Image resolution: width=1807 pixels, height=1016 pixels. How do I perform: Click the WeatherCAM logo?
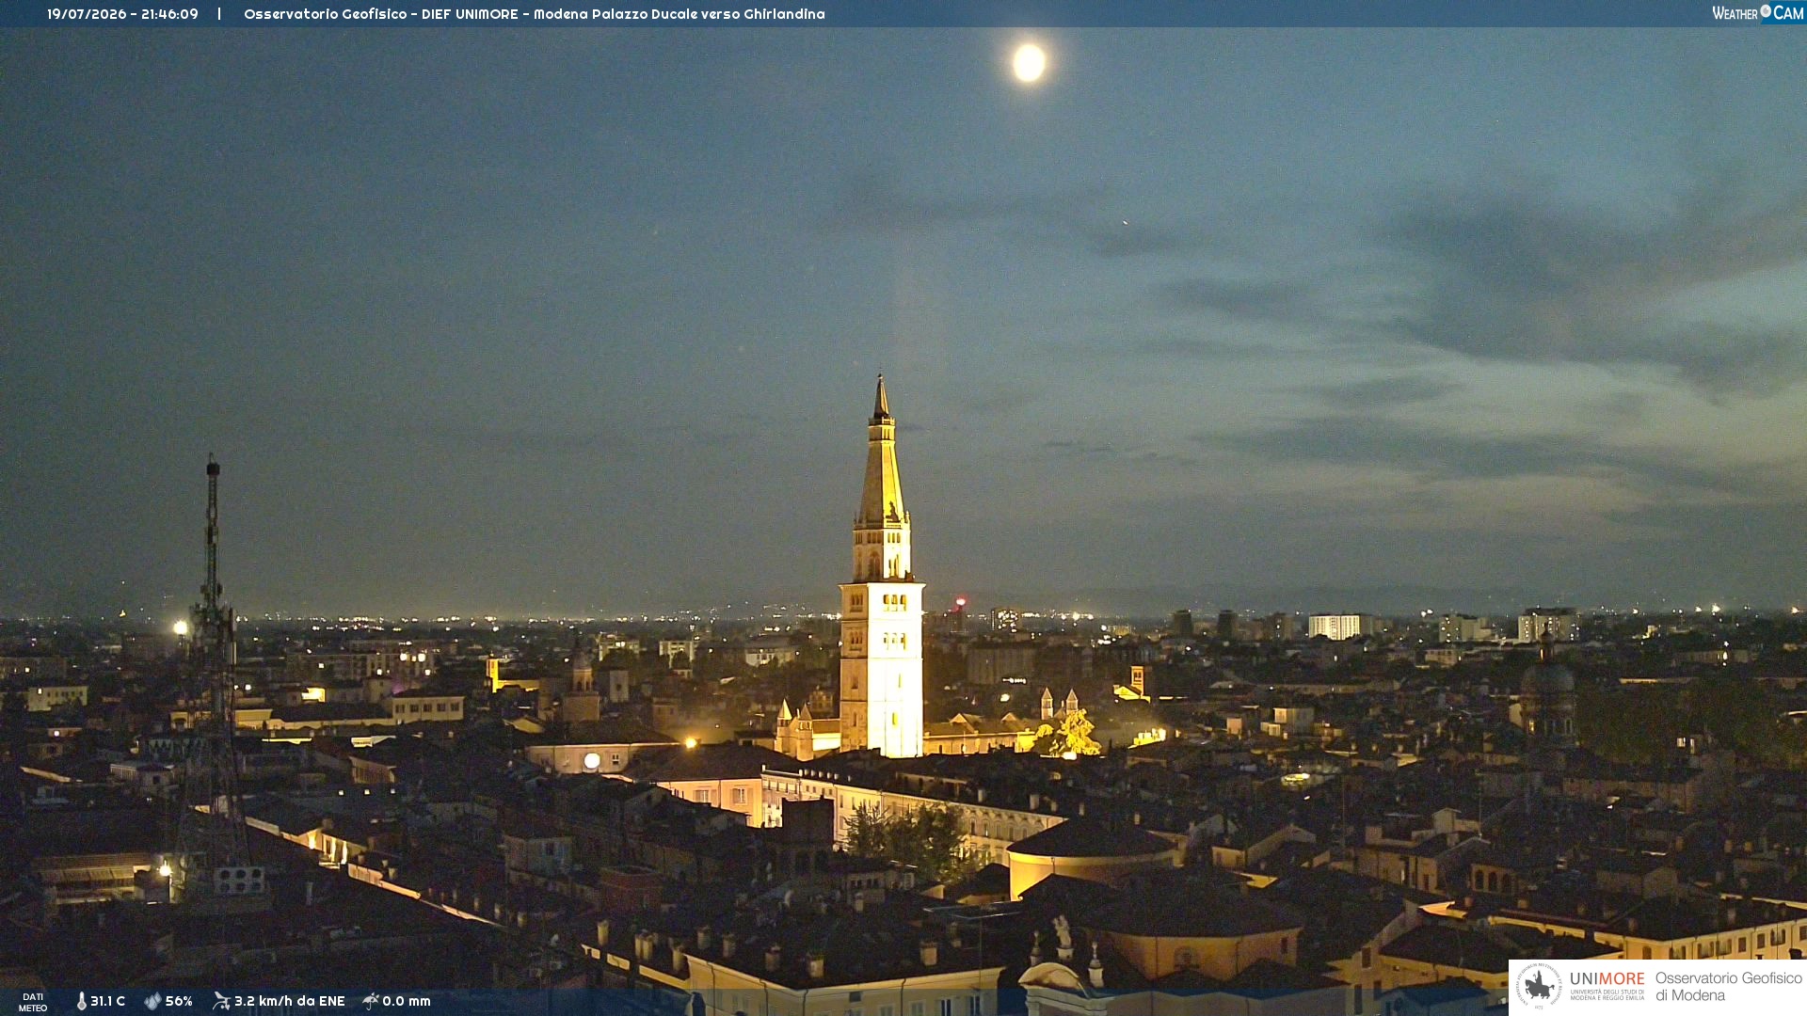tap(1757, 12)
